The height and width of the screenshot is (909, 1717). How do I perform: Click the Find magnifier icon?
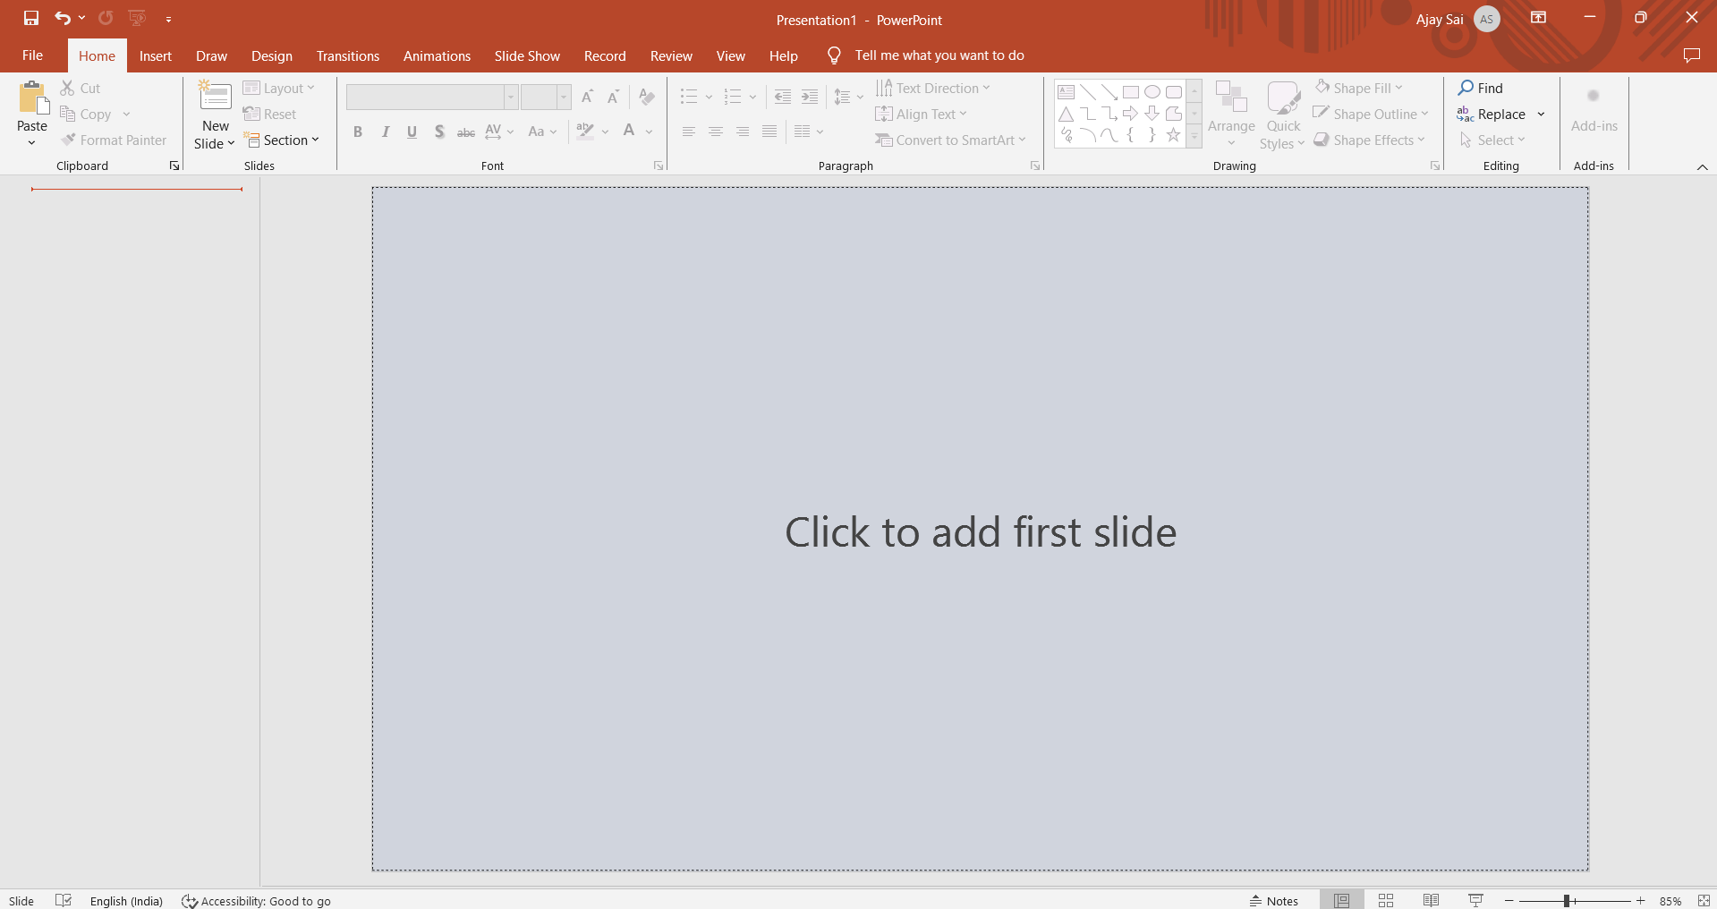click(1466, 88)
